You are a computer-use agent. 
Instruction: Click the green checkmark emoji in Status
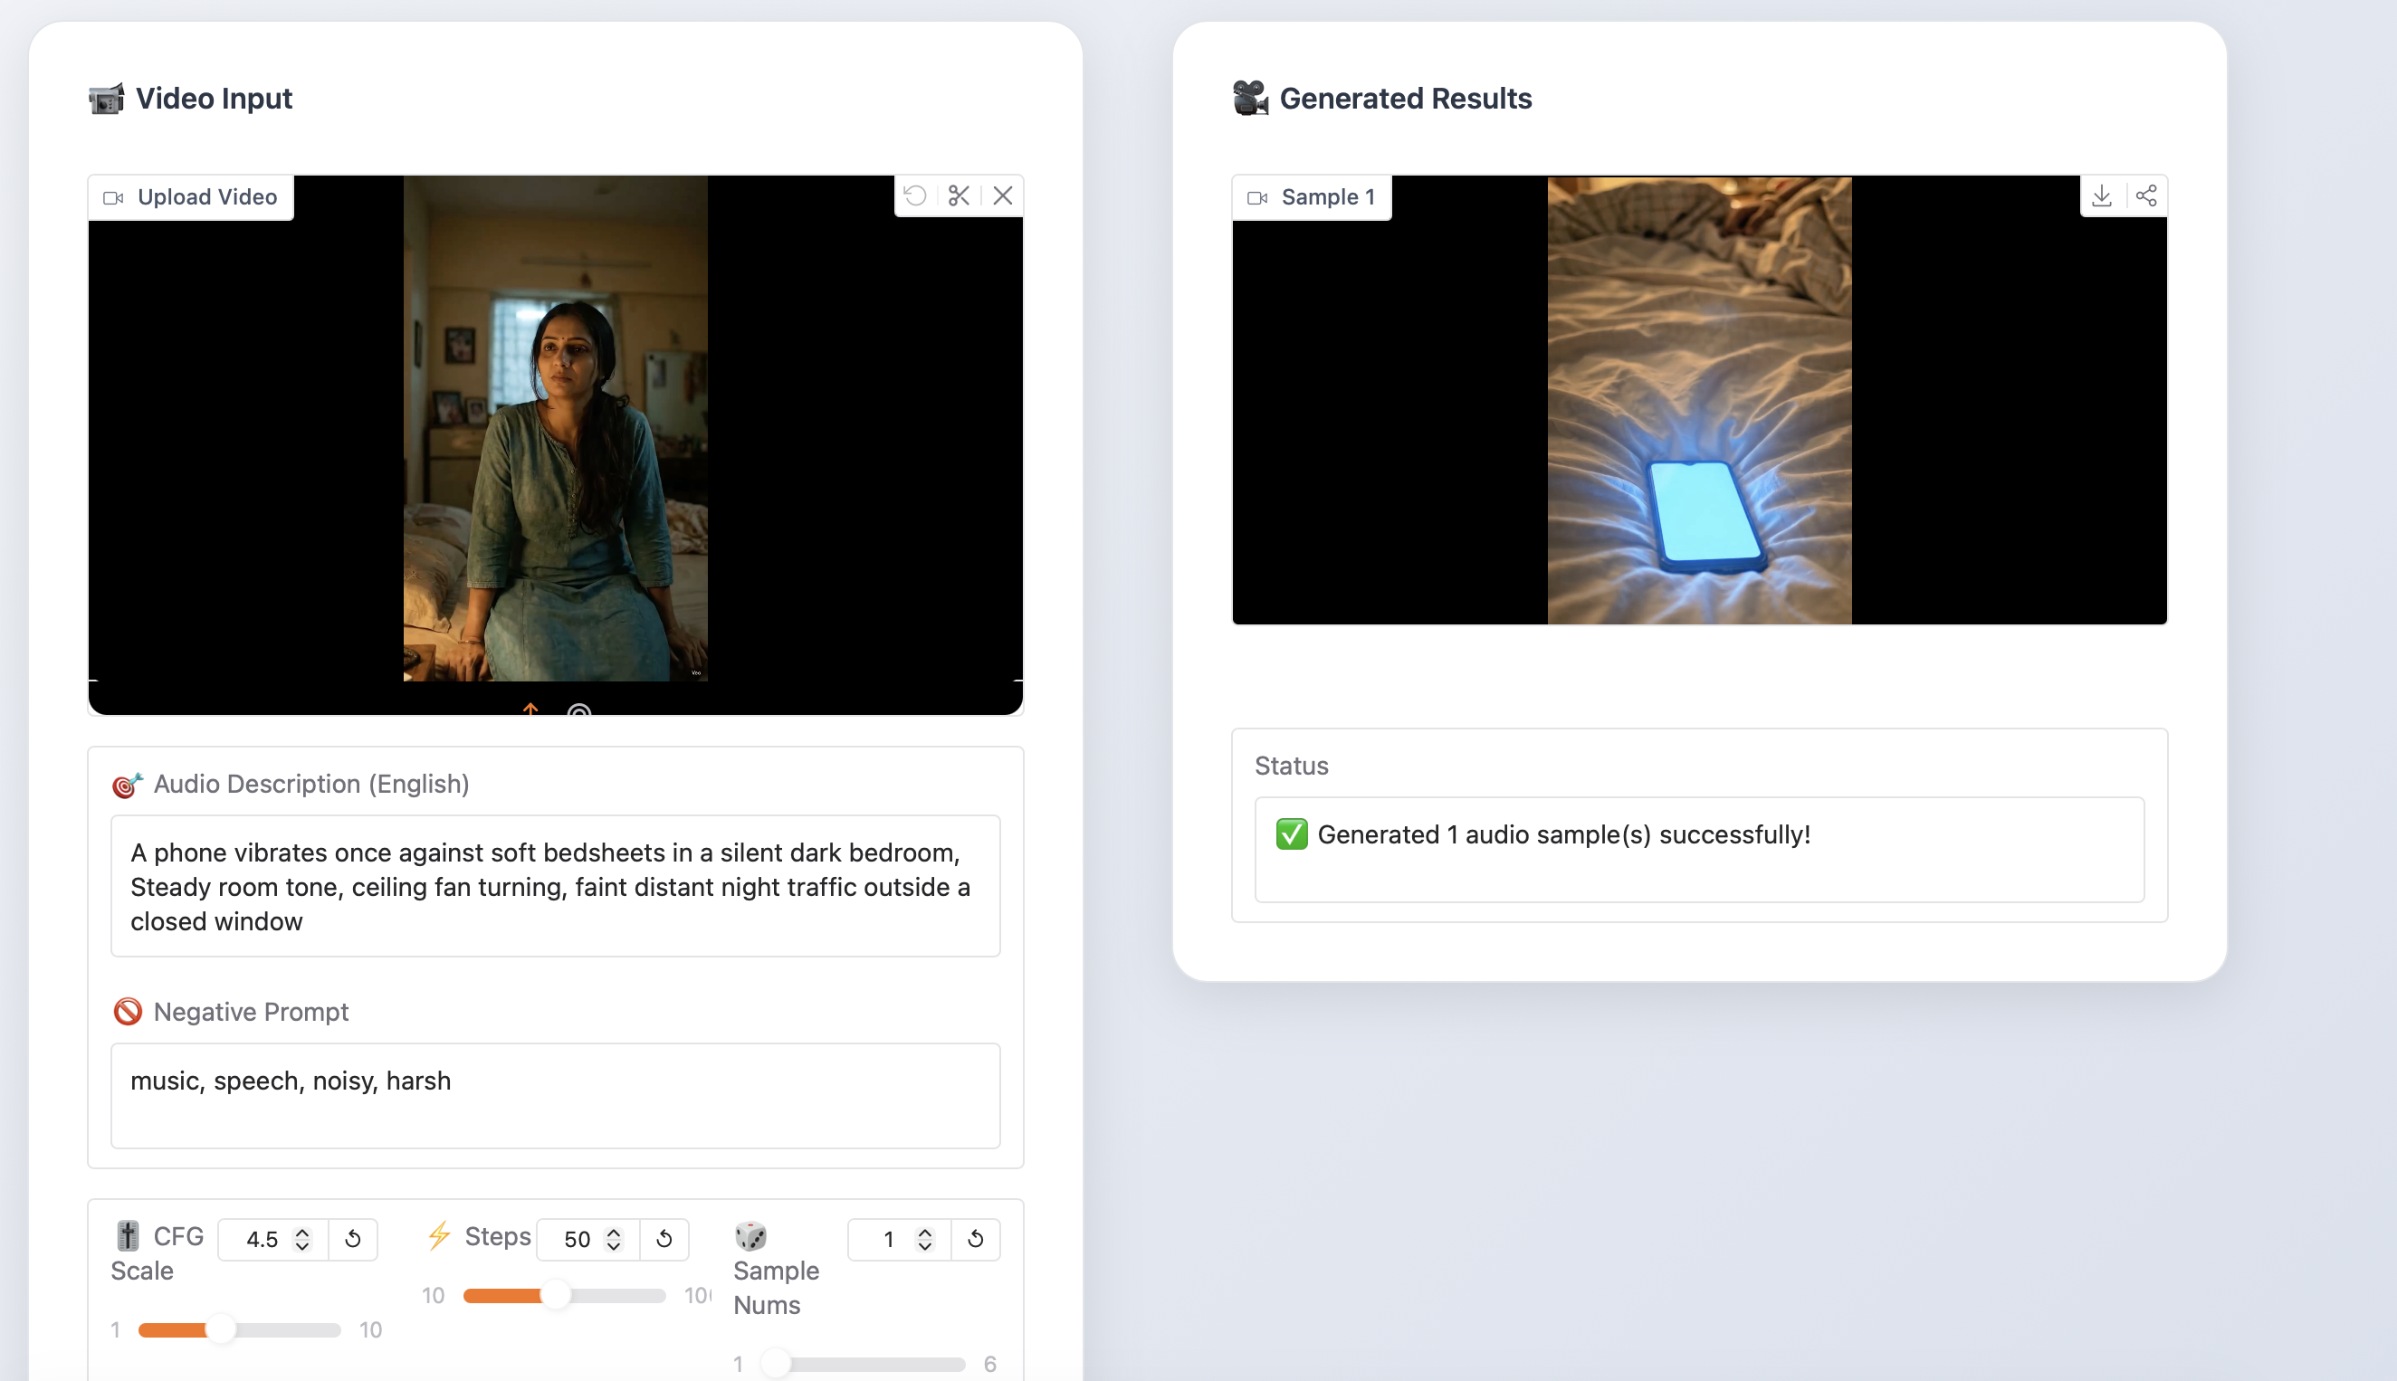pyautogui.click(x=1291, y=834)
